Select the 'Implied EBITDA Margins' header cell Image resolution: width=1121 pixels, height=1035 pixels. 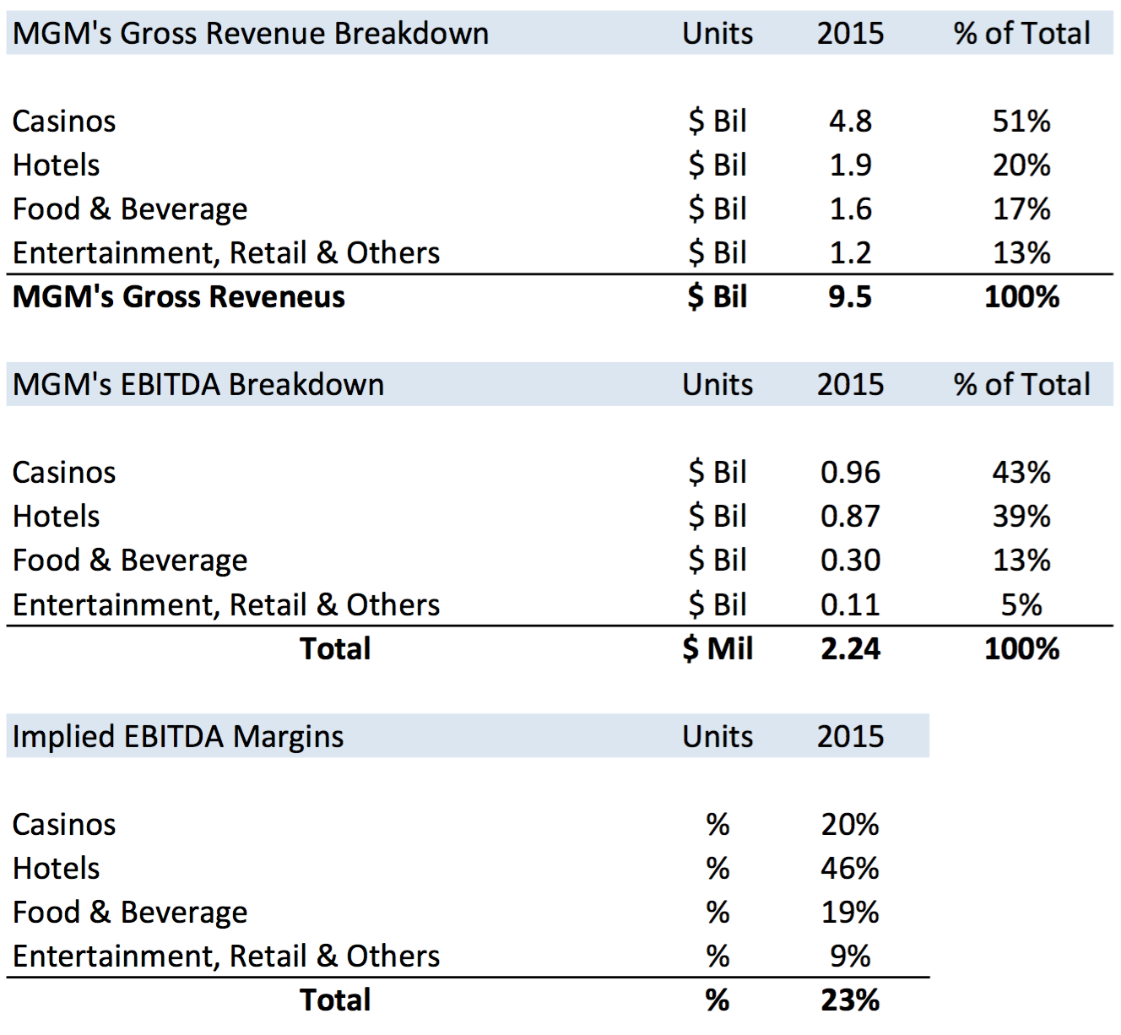click(178, 737)
